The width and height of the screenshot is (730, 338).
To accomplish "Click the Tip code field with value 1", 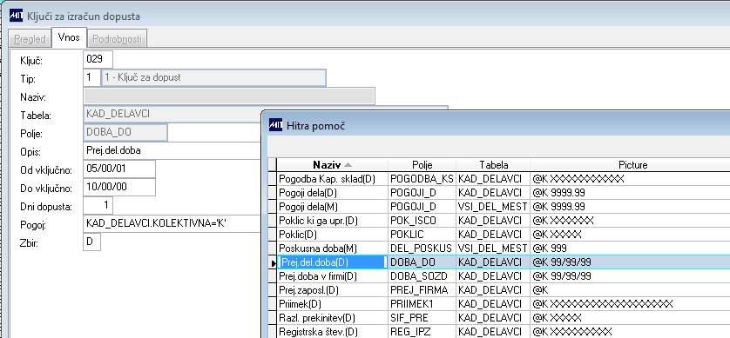I will pyautogui.click(x=91, y=77).
